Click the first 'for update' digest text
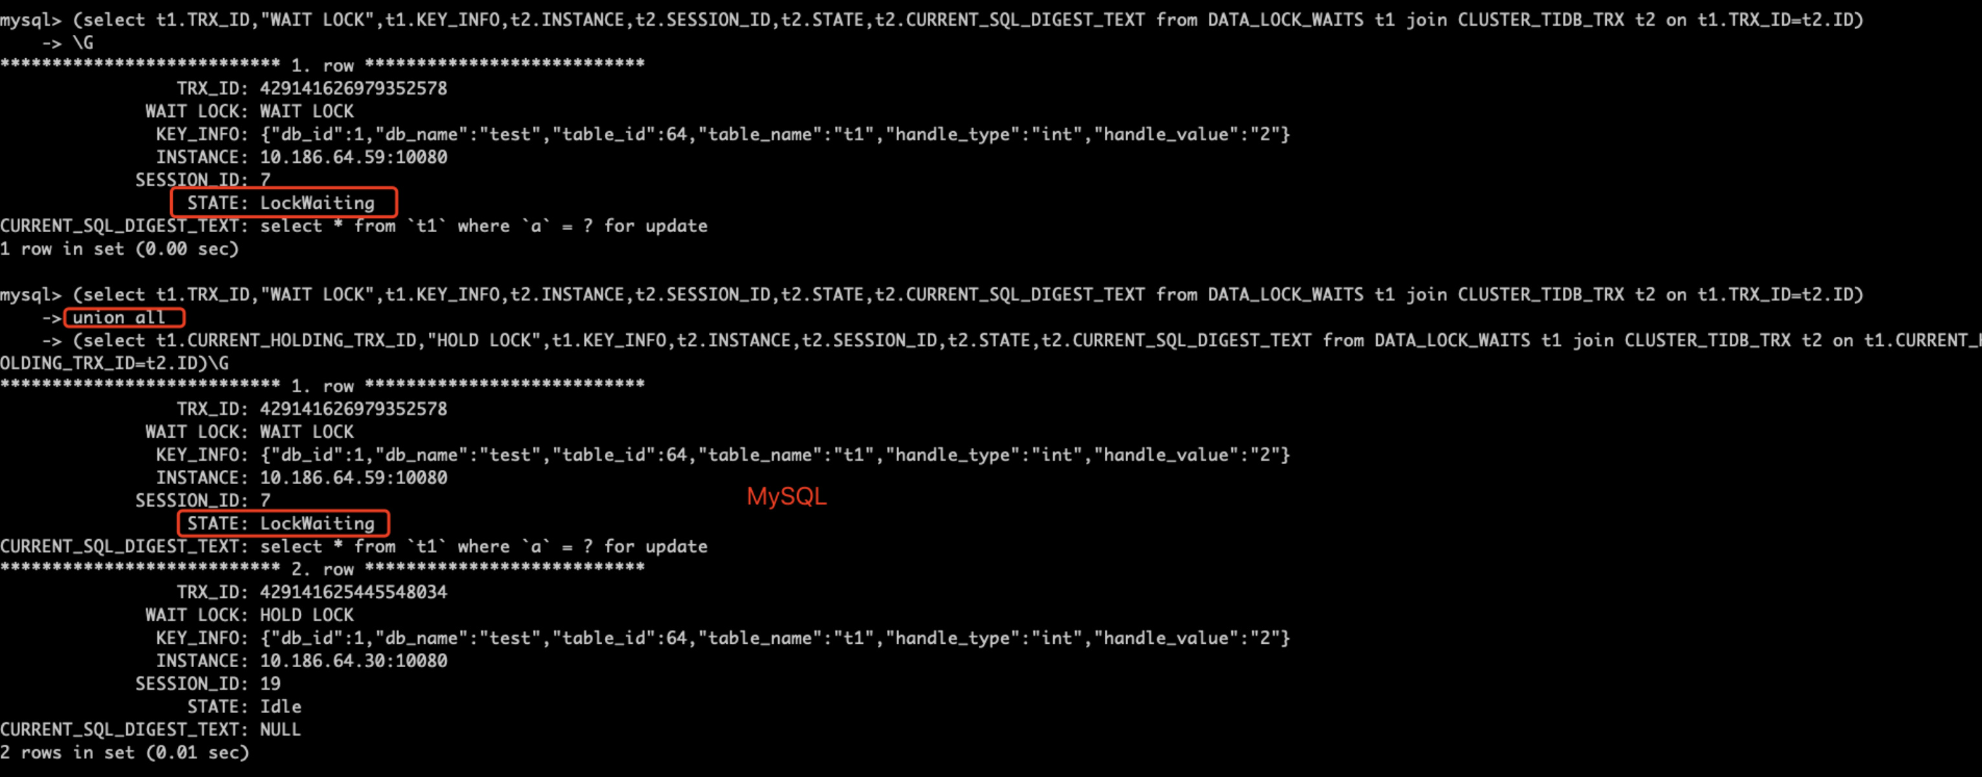This screenshot has width=1982, height=777. point(655,226)
